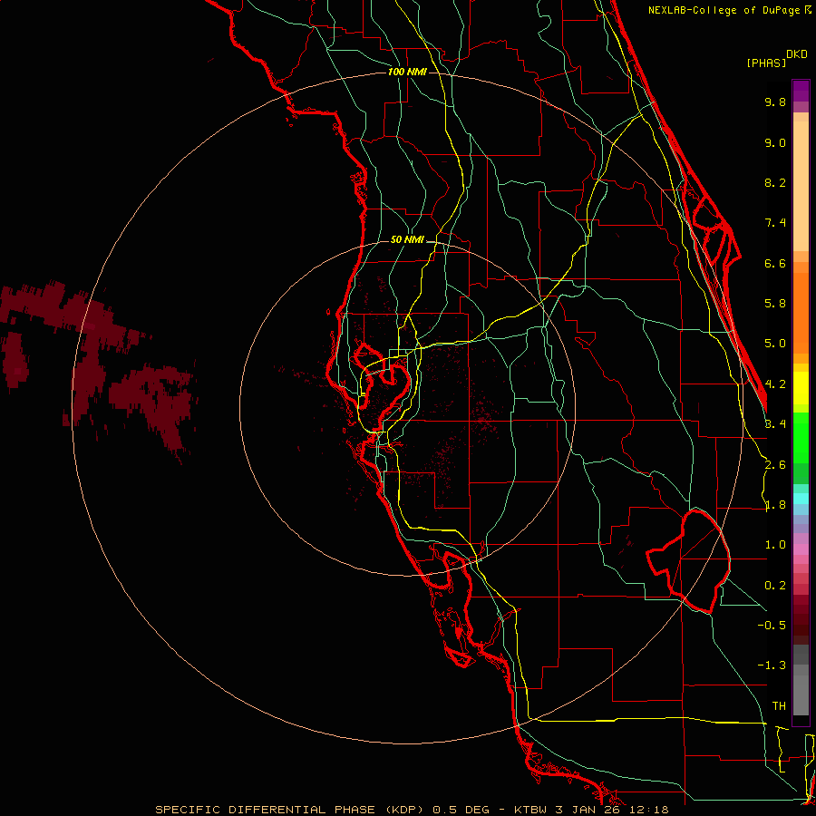Pick the 6.6 scale label

[x=775, y=263]
